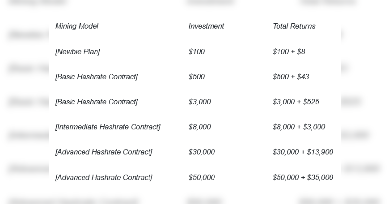Select the Intermediate Hashrate Contract label
390x204 pixels.
tap(108, 127)
